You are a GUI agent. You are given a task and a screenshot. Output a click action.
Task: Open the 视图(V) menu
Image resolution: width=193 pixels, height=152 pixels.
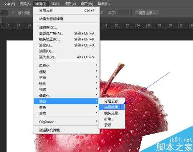[70, 4]
